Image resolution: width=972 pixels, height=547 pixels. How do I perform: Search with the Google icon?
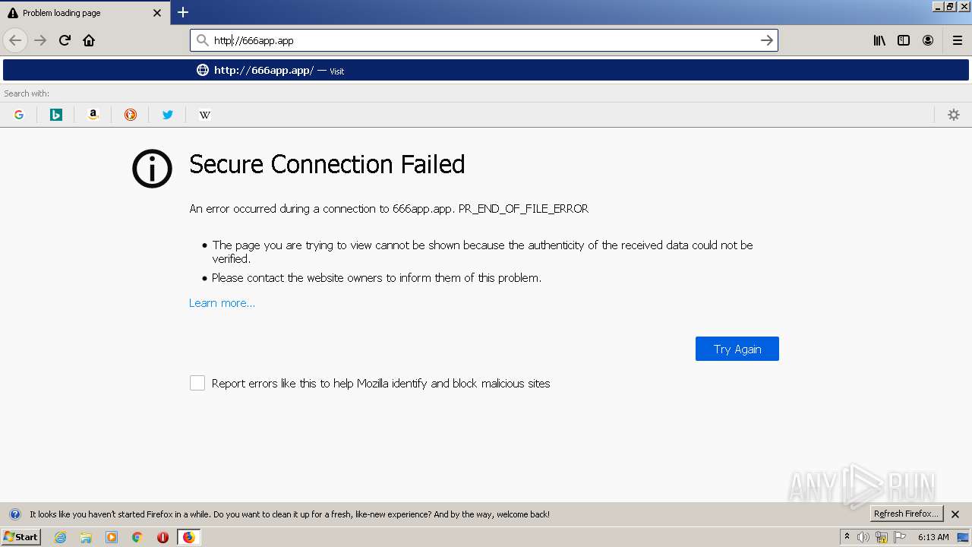[x=19, y=115]
